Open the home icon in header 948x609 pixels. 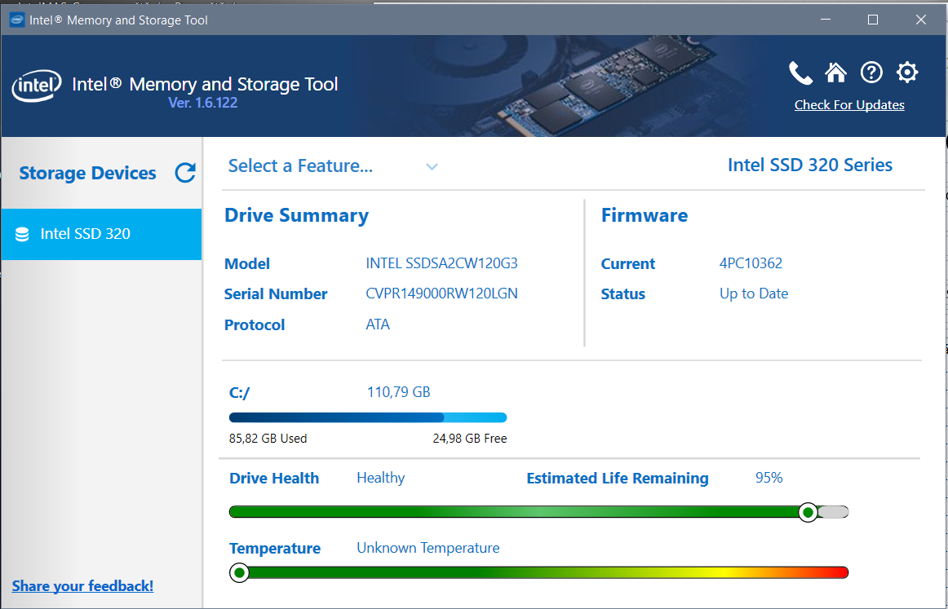coord(836,73)
